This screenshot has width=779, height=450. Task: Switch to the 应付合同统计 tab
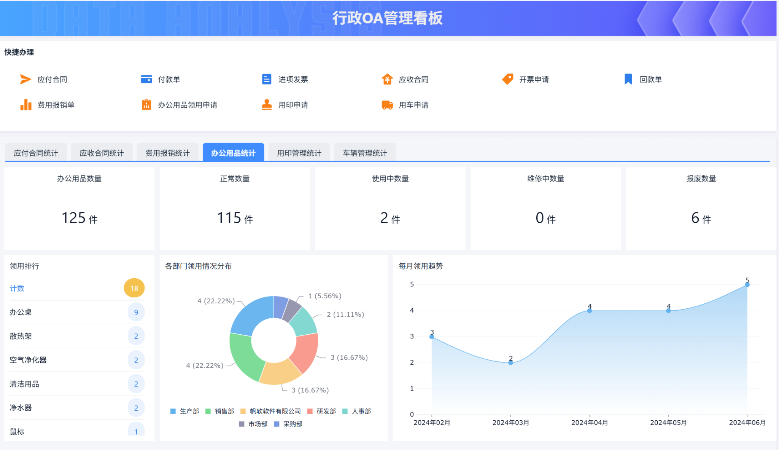36,153
